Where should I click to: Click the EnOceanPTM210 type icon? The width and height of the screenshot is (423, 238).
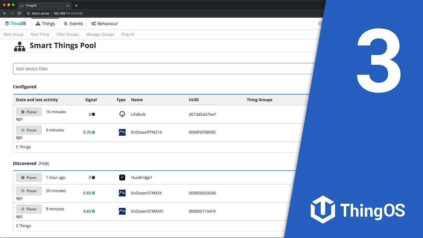[122, 132]
